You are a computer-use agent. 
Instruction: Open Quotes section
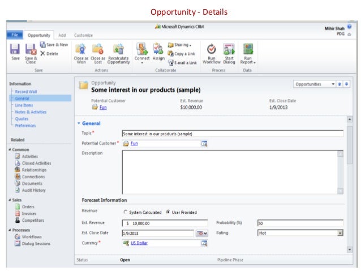22,119
